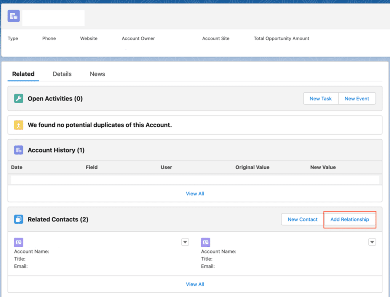Open the Related Contacts (2) heading
The image size is (390, 297).
(58, 219)
